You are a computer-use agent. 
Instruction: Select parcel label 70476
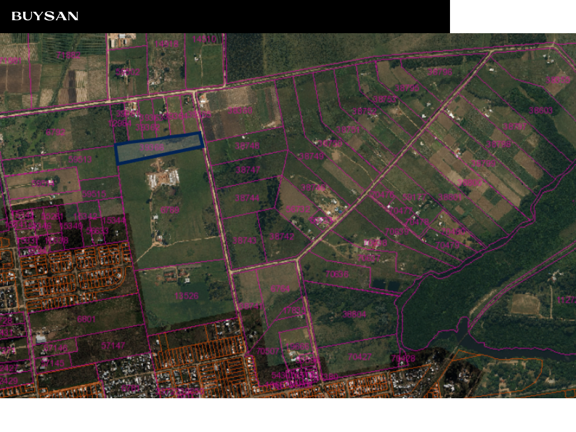[383, 195]
